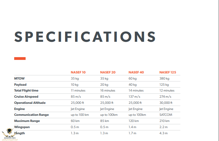Screen dimensions: 219x141
Task: Click the Total Flight time label
Action: click(x=26, y=91)
